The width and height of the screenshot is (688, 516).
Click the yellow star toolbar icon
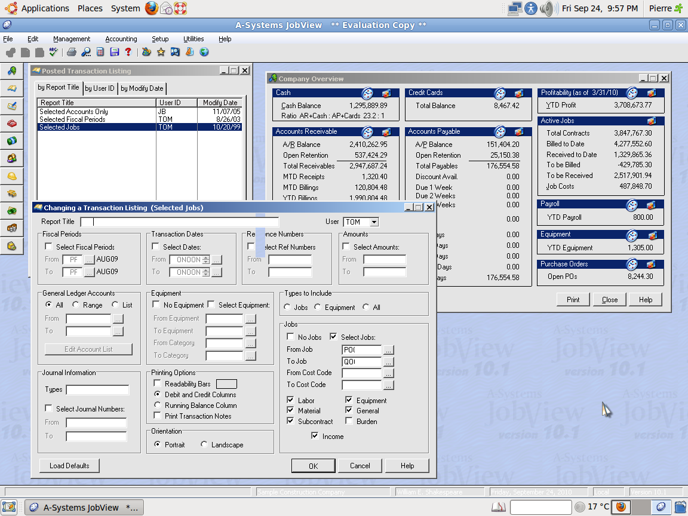click(161, 53)
